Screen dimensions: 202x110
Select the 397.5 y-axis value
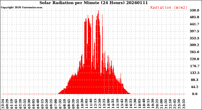[x=194, y=31]
